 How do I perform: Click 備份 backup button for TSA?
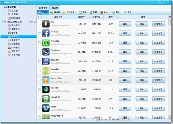pos(125,24)
